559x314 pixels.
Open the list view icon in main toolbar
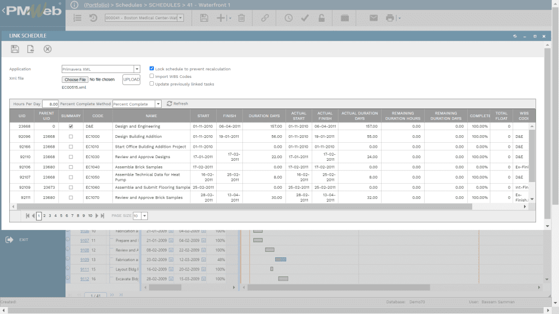pyautogui.click(x=78, y=18)
